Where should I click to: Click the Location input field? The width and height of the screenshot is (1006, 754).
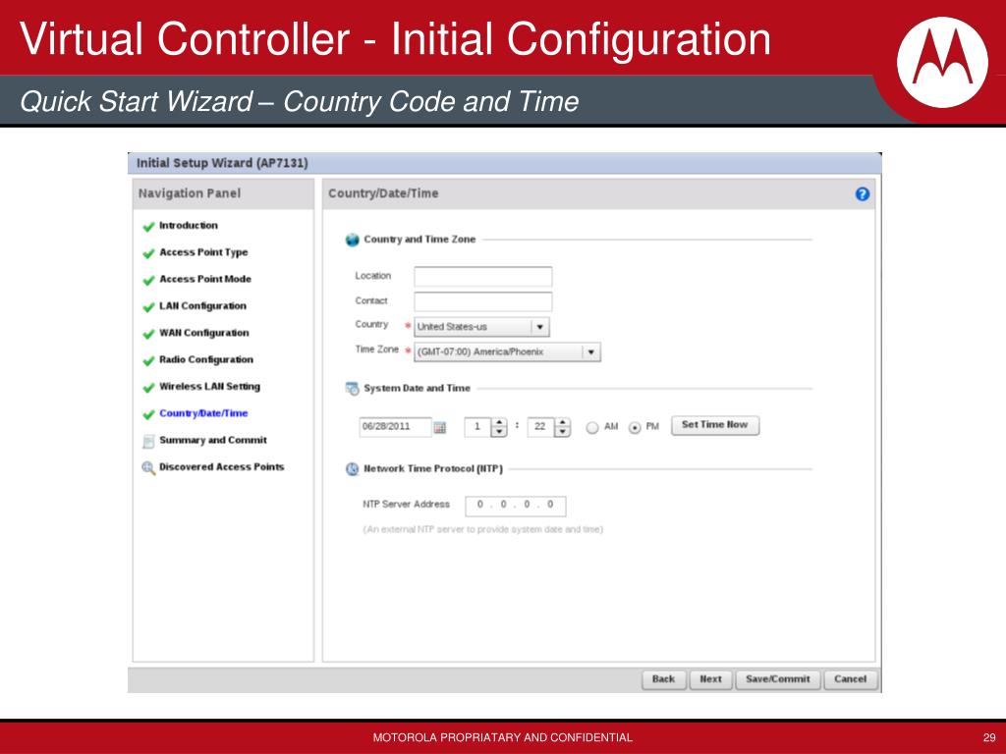pyautogui.click(x=483, y=277)
